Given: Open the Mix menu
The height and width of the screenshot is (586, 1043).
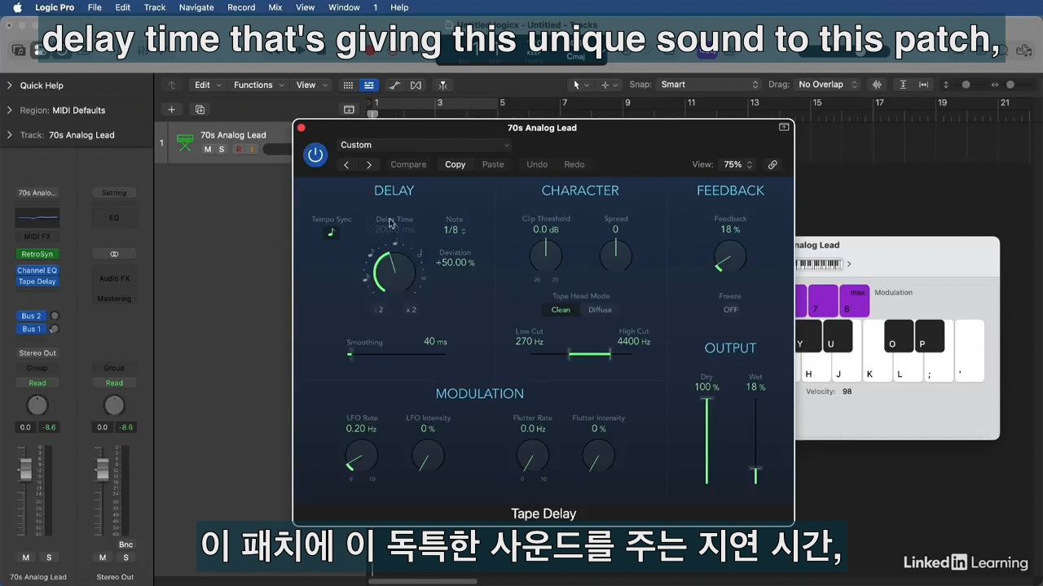Looking at the screenshot, I should pyautogui.click(x=275, y=7).
